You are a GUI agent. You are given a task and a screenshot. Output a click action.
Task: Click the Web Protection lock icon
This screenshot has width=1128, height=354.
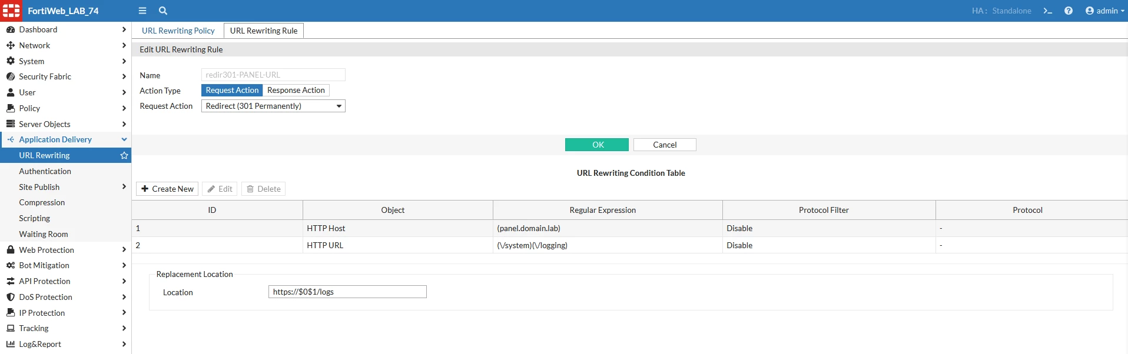(11, 250)
